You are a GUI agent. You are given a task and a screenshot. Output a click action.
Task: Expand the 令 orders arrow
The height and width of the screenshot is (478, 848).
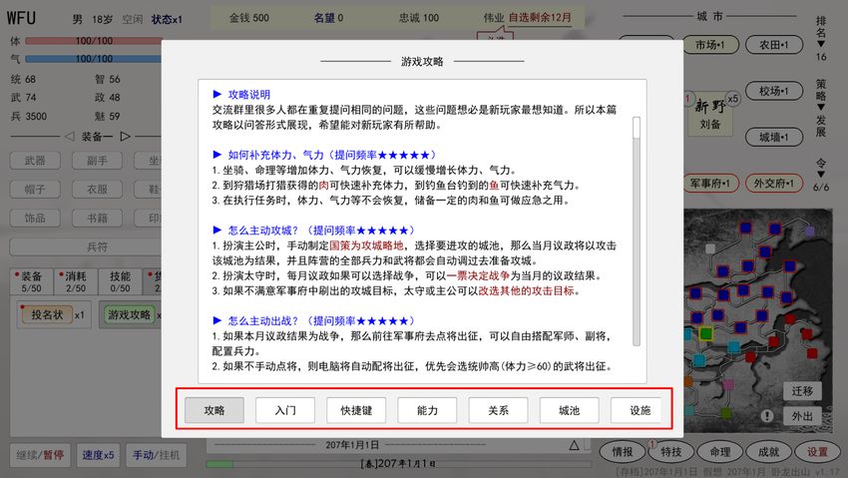click(821, 173)
